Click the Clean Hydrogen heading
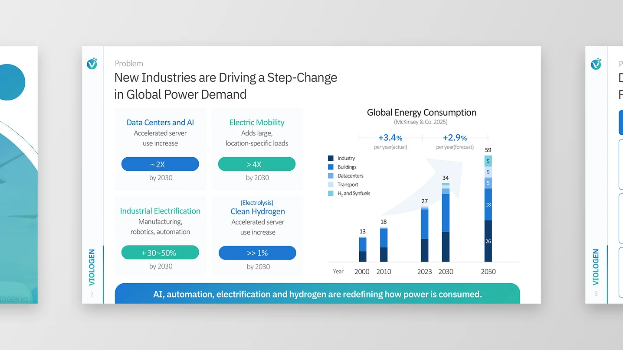This screenshot has height=350, width=623. [x=258, y=211]
